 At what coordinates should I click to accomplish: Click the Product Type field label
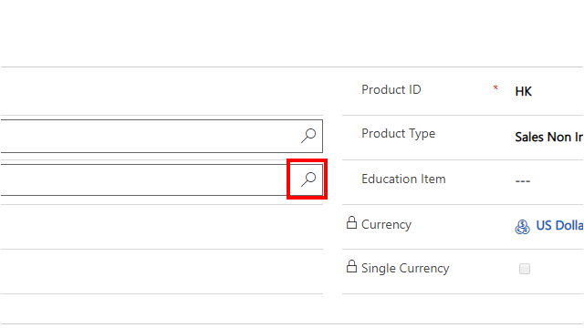click(398, 134)
